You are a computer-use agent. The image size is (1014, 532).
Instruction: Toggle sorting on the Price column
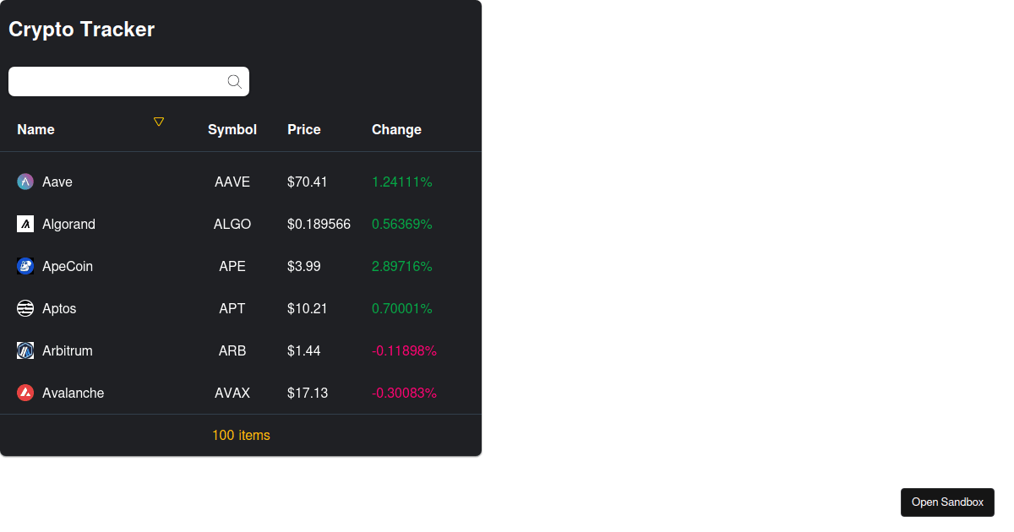tap(304, 129)
